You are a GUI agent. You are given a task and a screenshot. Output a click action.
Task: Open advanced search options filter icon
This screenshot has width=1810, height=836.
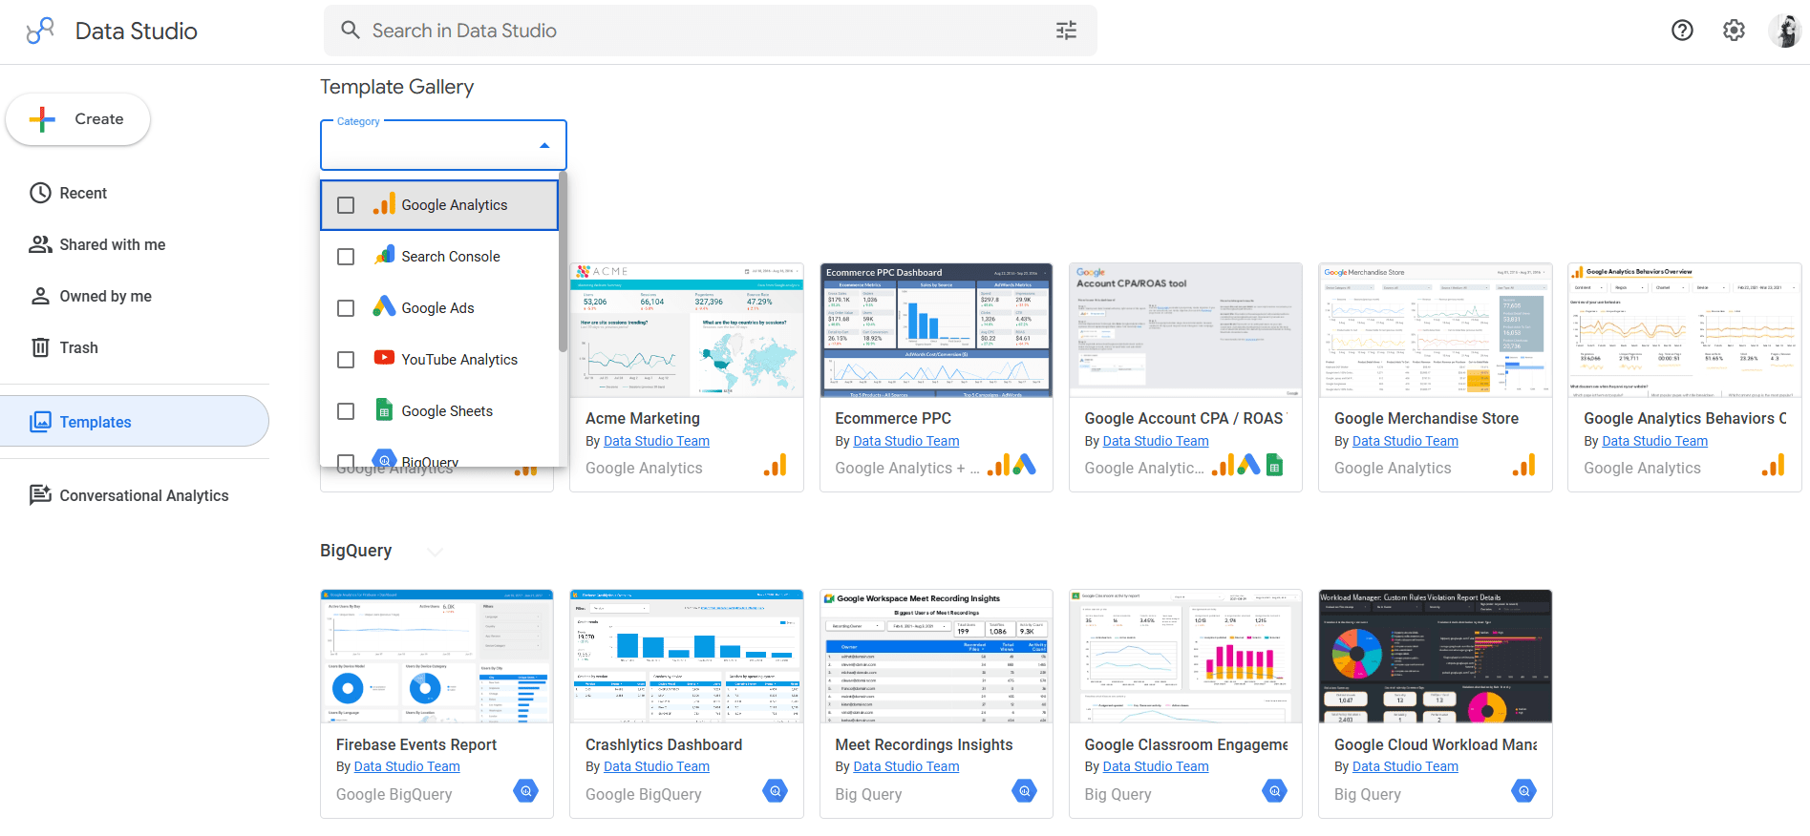coord(1066,31)
